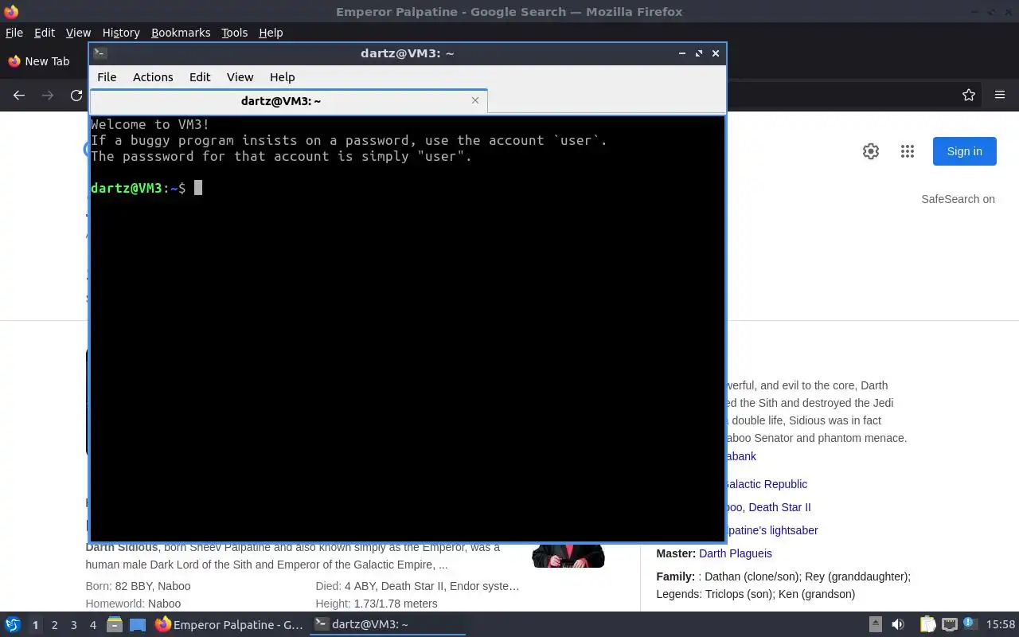The width and height of the screenshot is (1019, 637).
Task: Switch to workspace 4
Action: 92,625
